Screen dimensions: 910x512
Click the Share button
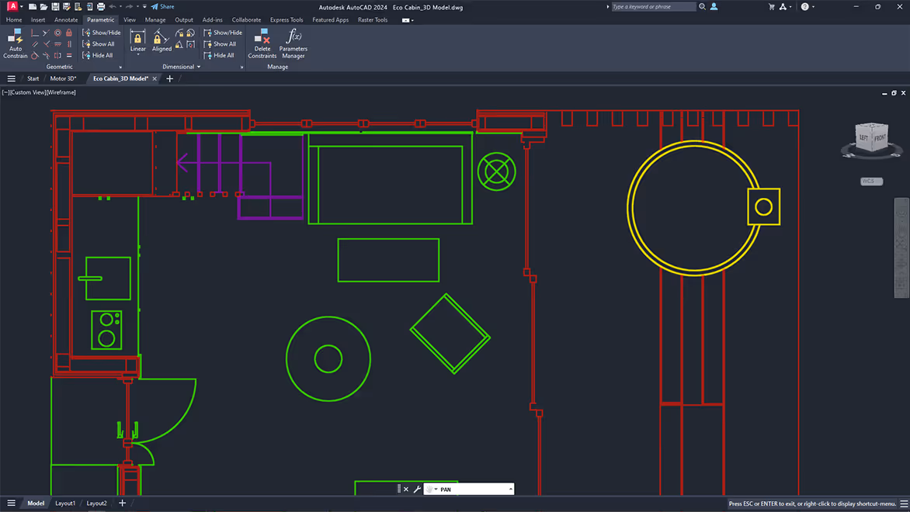pos(162,7)
